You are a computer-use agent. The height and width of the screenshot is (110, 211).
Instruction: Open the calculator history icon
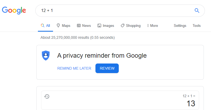coord(47,96)
